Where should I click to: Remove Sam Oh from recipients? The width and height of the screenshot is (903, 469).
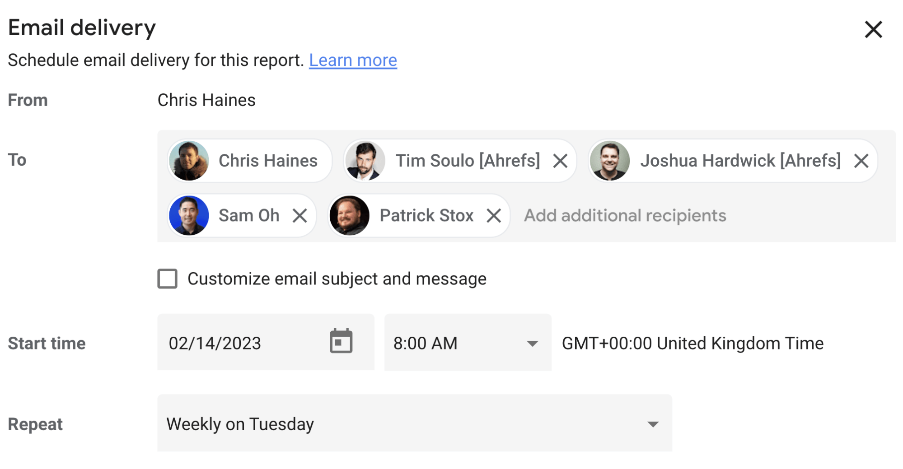point(301,215)
